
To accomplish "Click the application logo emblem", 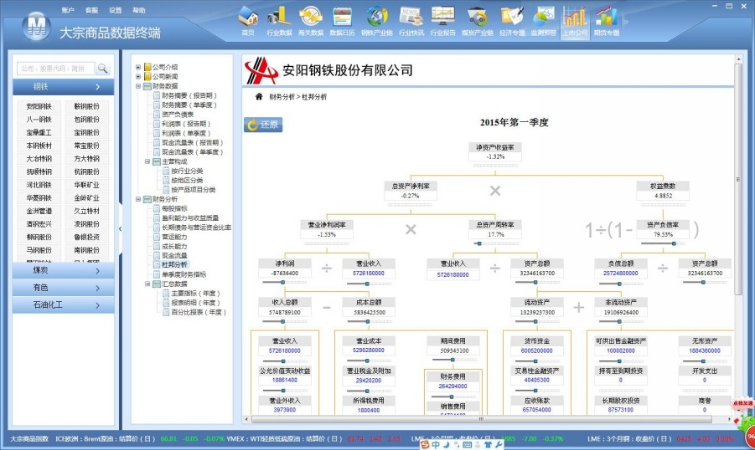I will (37, 25).
